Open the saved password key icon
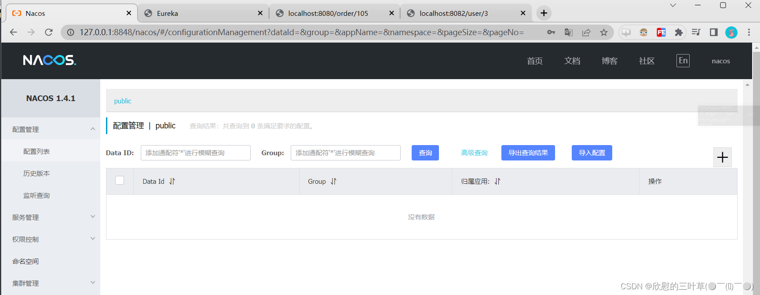The width and height of the screenshot is (760, 295). (551, 32)
